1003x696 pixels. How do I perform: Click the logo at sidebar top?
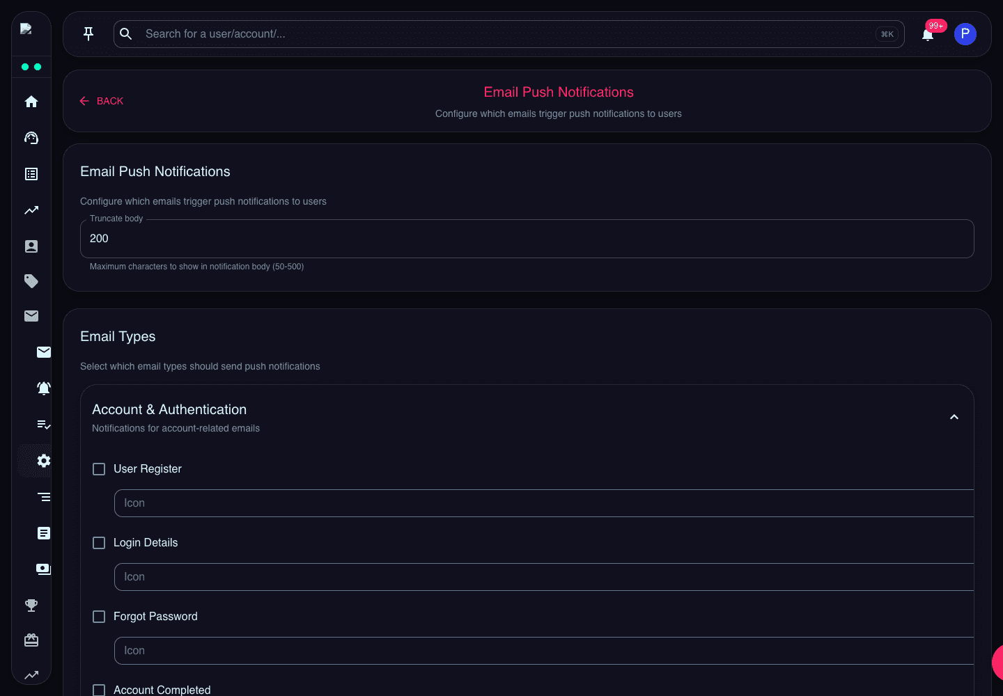[26, 29]
